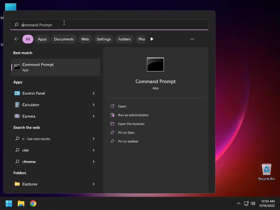Screen dimensions: 280x210
Task: Click Pin to taskbar
Action: (x=128, y=141)
